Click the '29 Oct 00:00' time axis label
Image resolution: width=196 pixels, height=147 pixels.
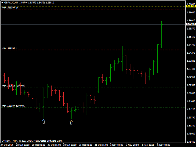click(38, 145)
